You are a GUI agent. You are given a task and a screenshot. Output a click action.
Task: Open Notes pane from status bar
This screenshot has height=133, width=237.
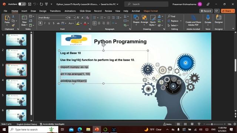167,124
